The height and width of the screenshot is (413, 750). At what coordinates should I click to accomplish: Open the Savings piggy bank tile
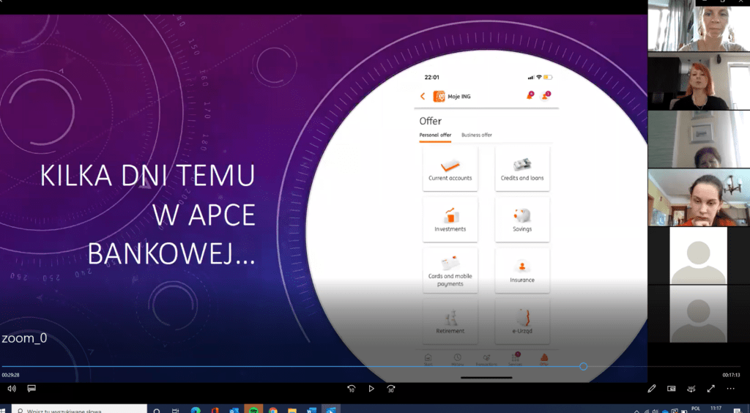coord(522,220)
